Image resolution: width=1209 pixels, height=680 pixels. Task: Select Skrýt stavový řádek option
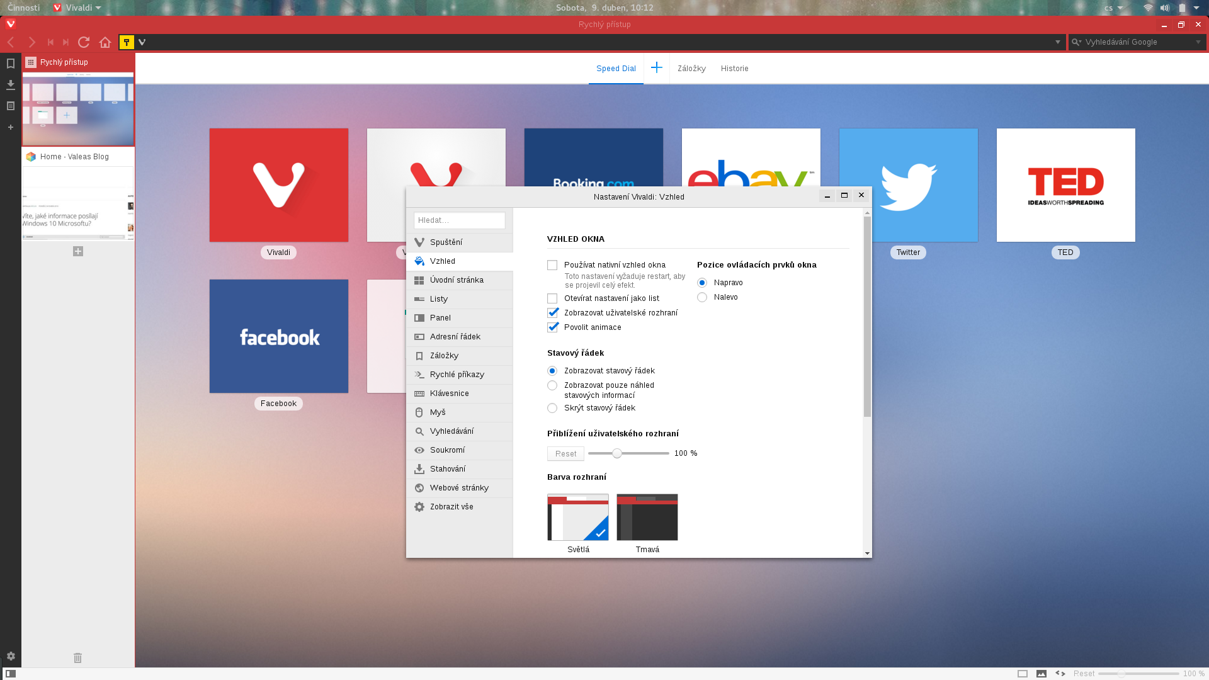pyautogui.click(x=552, y=408)
